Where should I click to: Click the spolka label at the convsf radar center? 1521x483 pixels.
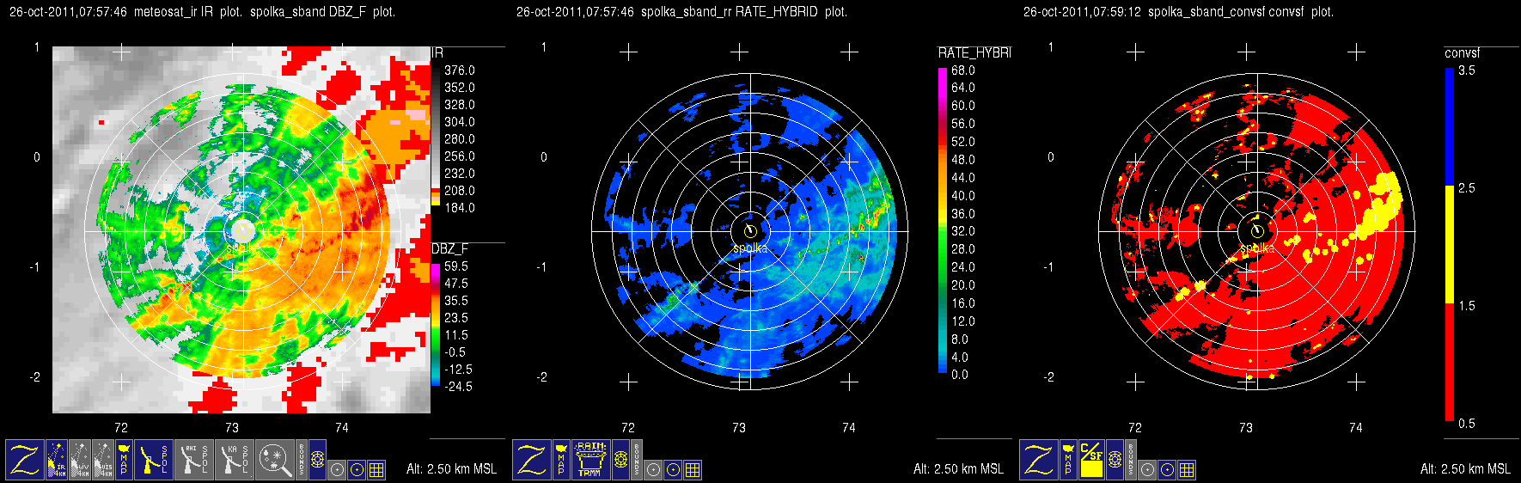[1257, 248]
